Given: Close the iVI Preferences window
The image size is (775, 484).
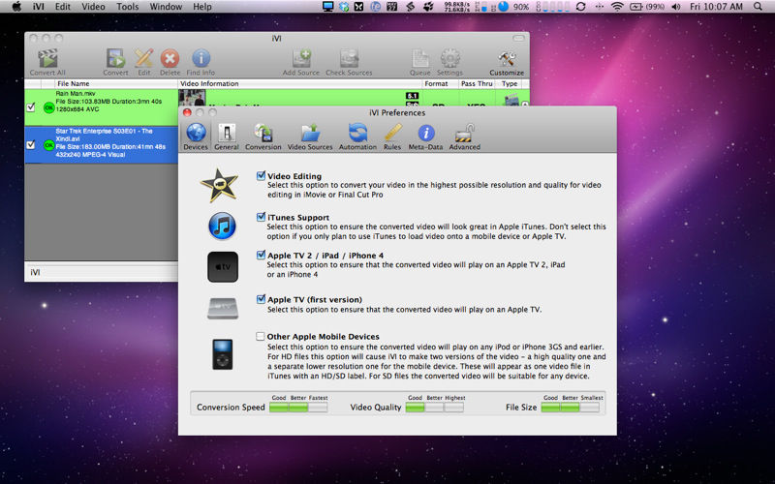Looking at the screenshot, I should pos(187,112).
